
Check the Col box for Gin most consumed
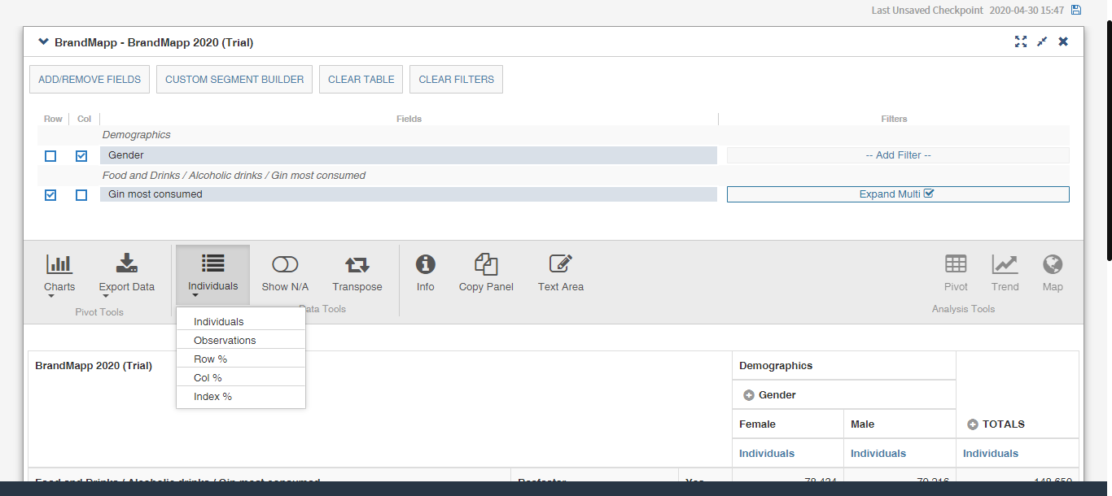point(81,194)
